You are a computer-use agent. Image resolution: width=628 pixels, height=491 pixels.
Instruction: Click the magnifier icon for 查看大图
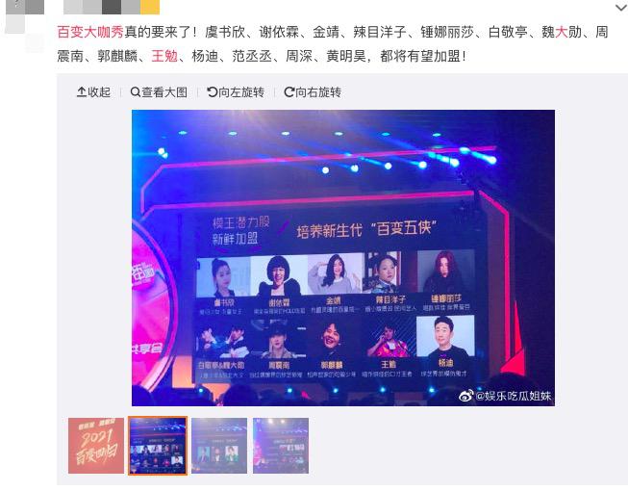click(x=136, y=92)
